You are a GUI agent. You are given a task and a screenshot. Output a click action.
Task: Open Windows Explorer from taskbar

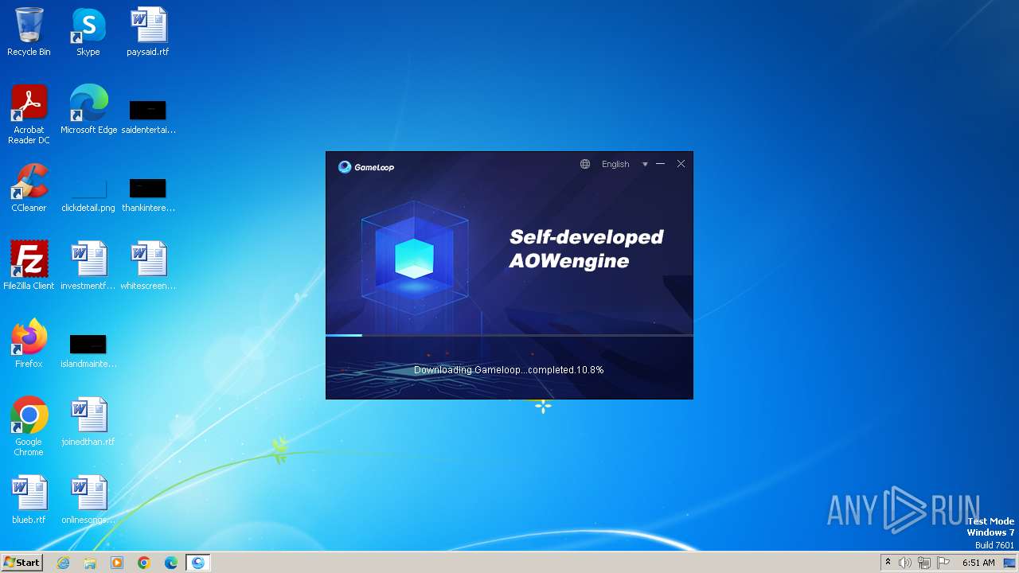90,563
